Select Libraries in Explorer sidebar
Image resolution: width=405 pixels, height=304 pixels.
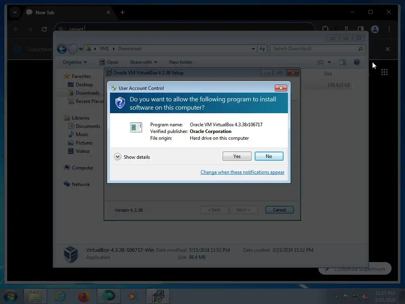click(x=76, y=118)
